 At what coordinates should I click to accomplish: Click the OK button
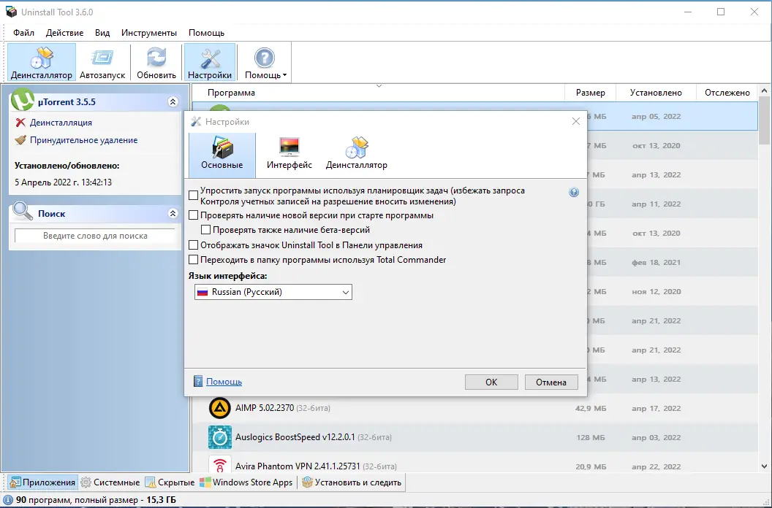(491, 382)
